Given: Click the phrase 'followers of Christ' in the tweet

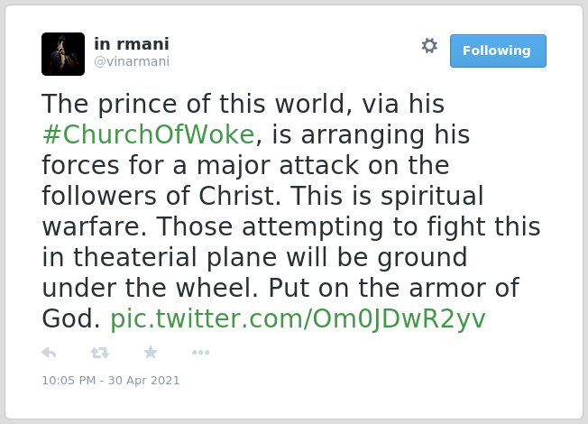Looking at the screenshot, I should [161, 196].
